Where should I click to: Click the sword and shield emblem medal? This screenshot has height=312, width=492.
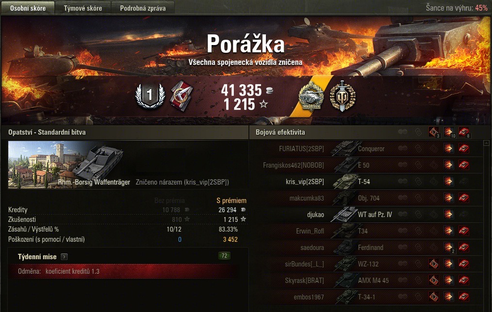pyautogui.click(x=343, y=95)
